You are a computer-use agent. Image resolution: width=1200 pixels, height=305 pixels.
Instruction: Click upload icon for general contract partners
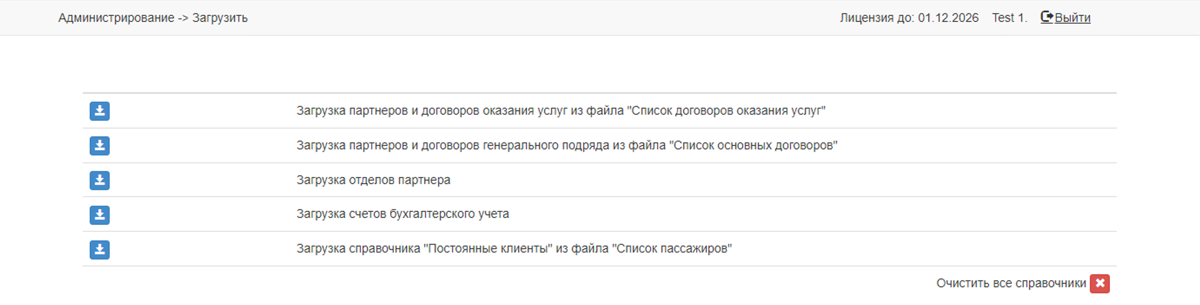100,145
